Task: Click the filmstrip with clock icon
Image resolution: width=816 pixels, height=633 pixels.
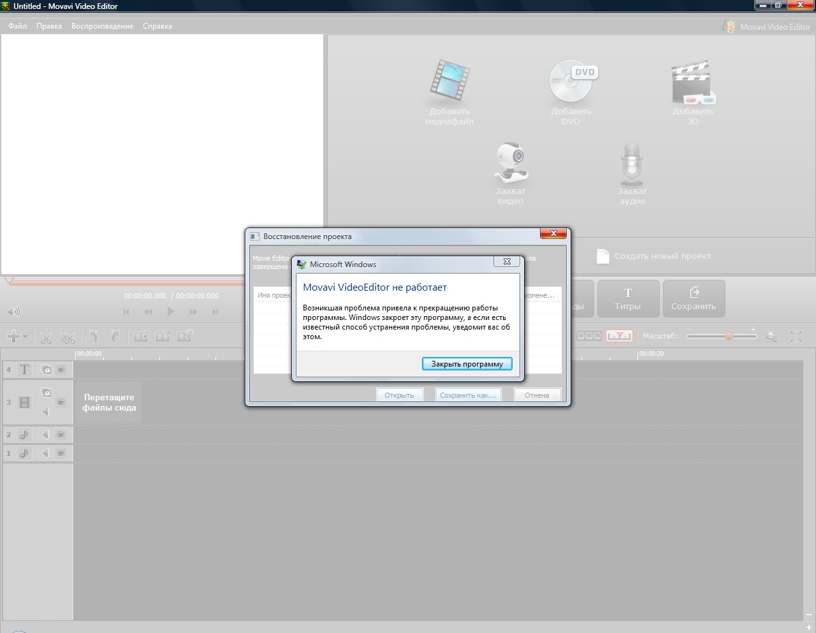Action: (186, 336)
